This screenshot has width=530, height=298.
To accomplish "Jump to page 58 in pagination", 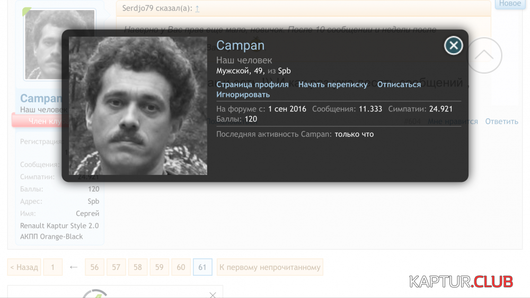I will tap(137, 267).
